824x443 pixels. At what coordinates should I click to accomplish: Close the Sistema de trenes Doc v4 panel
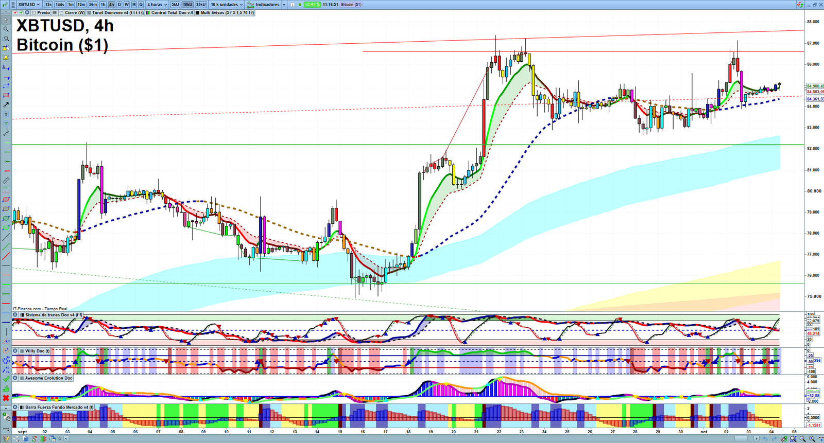point(15,315)
